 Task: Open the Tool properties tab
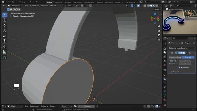point(165,43)
